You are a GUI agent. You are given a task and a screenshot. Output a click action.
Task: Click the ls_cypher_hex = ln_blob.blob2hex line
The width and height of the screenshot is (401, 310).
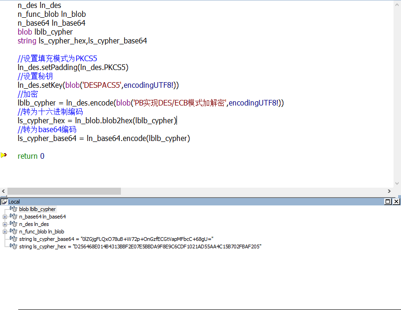(97, 120)
